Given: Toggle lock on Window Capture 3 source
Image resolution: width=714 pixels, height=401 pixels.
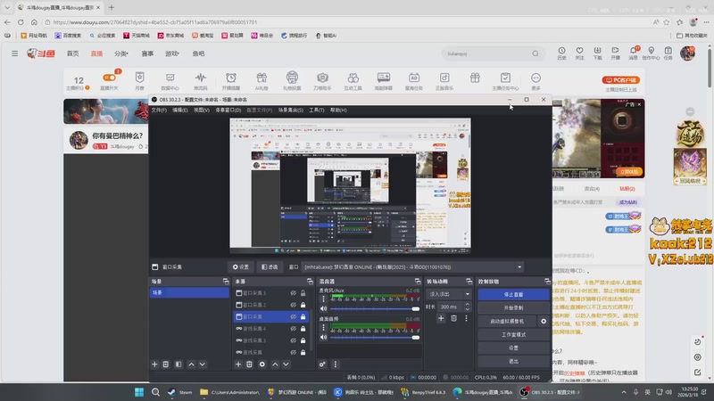Looking at the screenshot, I should click(303, 293).
